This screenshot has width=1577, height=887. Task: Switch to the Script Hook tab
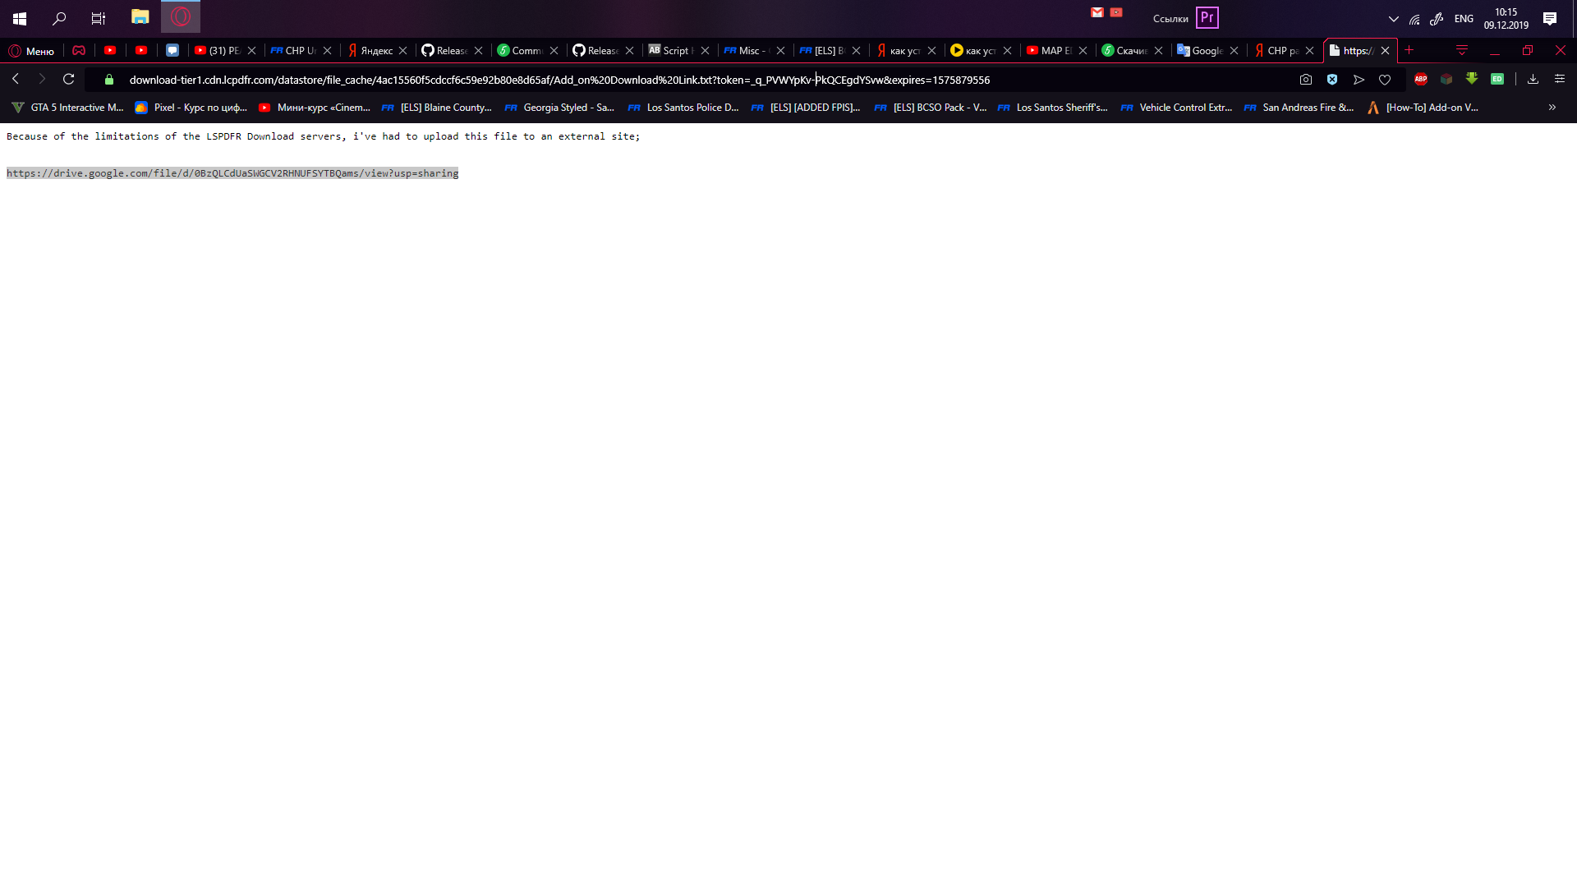[x=675, y=51]
